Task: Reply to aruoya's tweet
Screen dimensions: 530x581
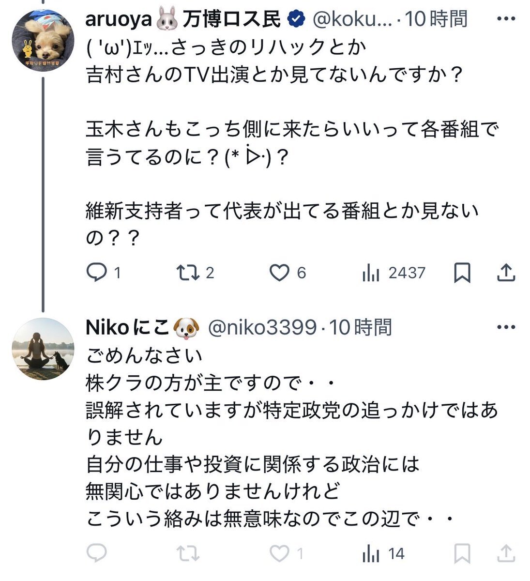Action: 96,273
